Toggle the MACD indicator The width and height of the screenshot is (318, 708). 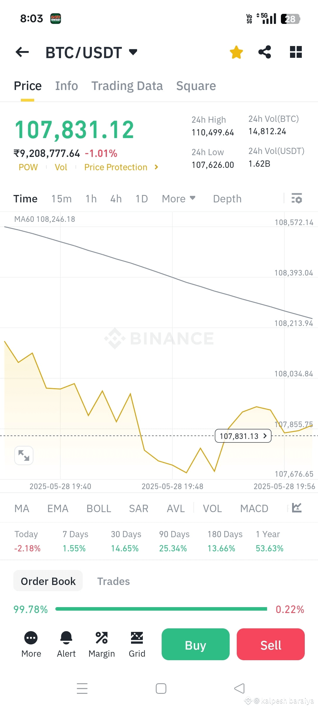[254, 508]
